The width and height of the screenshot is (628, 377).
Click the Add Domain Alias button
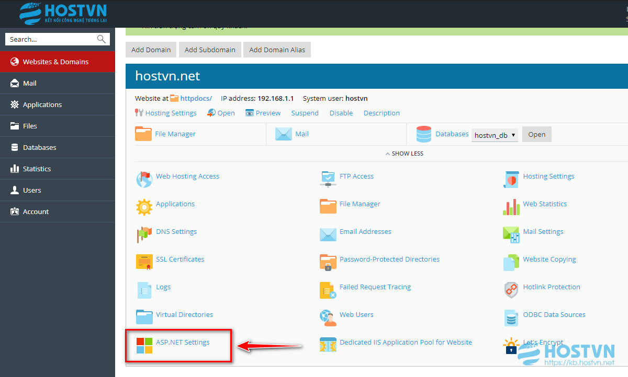277,50
